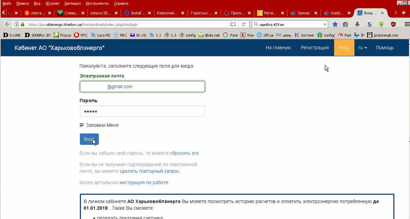Go to На главную page

click(x=278, y=47)
